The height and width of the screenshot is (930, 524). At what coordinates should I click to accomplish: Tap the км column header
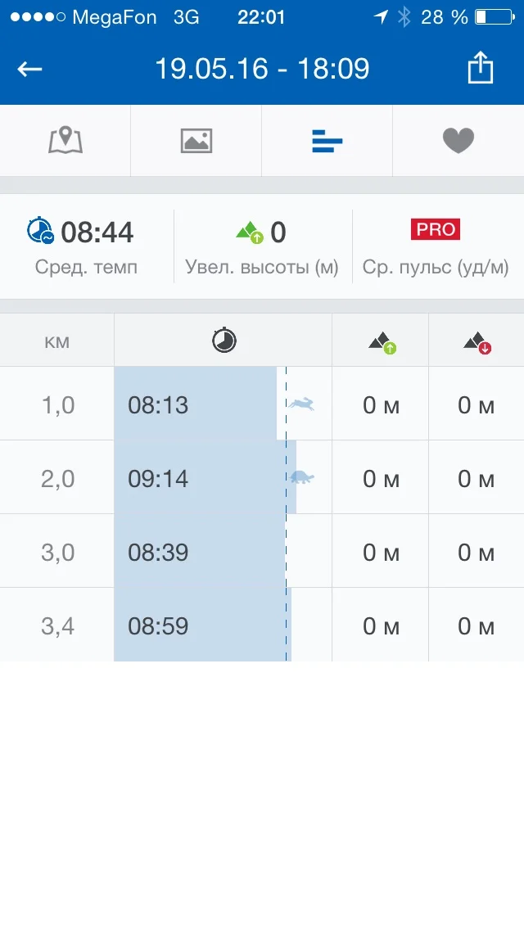(x=57, y=341)
